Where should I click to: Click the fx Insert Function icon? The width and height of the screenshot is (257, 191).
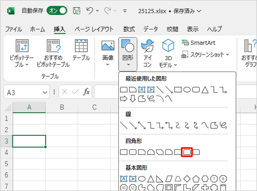(x=86, y=92)
